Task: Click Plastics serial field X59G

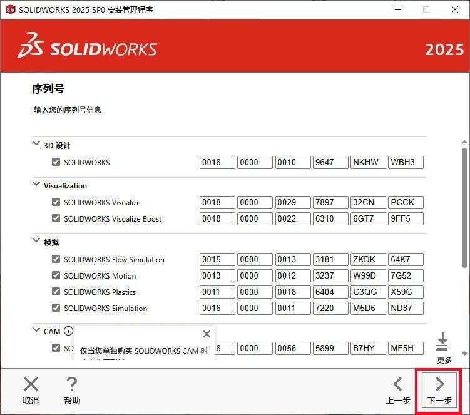Action: [406, 292]
